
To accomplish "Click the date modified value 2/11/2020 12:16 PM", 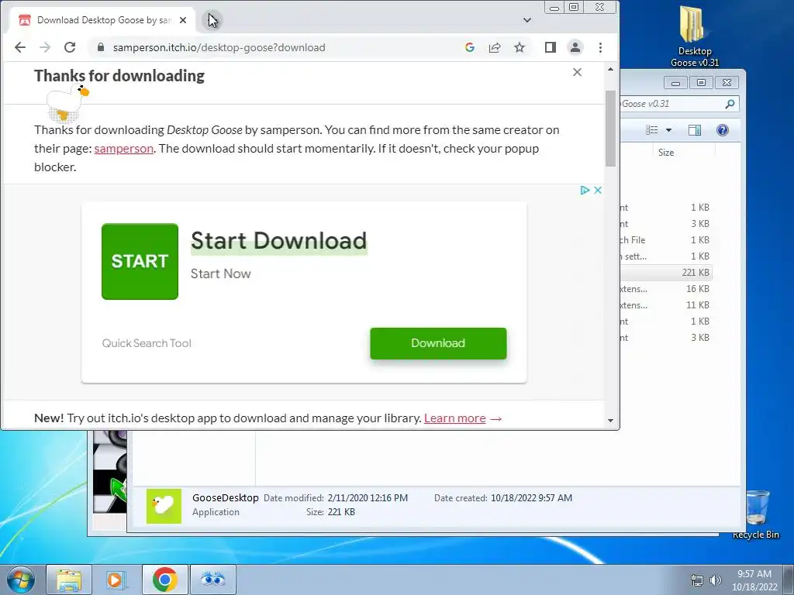I will point(368,498).
